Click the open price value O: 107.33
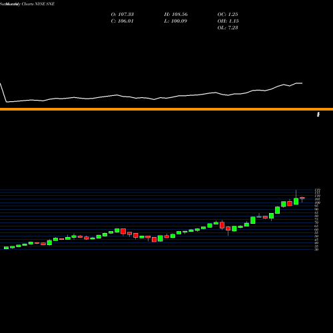Viewport: 333px width, 333px height. click(123, 15)
